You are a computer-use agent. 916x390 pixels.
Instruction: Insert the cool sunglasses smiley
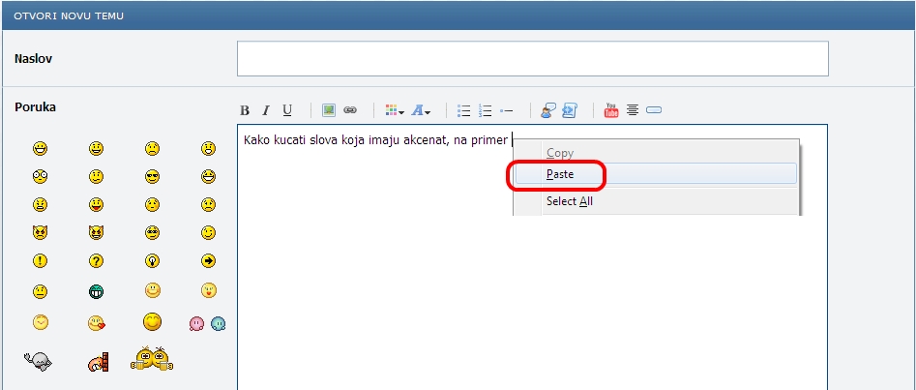(153, 176)
